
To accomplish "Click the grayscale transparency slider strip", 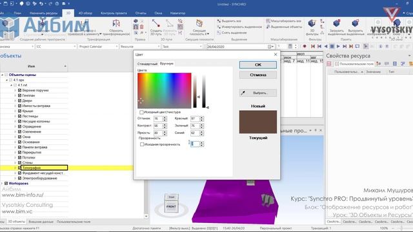I will coord(204,92).
